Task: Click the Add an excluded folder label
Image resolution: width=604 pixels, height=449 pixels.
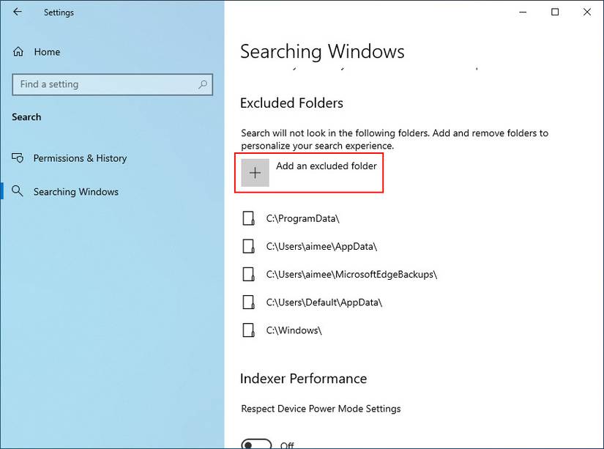Action: pyautogui.click(x=326, y=166)
